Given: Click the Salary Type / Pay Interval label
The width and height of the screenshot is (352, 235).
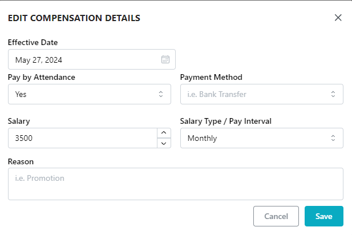Looking at the screenshot, I should tap(226, 121).
